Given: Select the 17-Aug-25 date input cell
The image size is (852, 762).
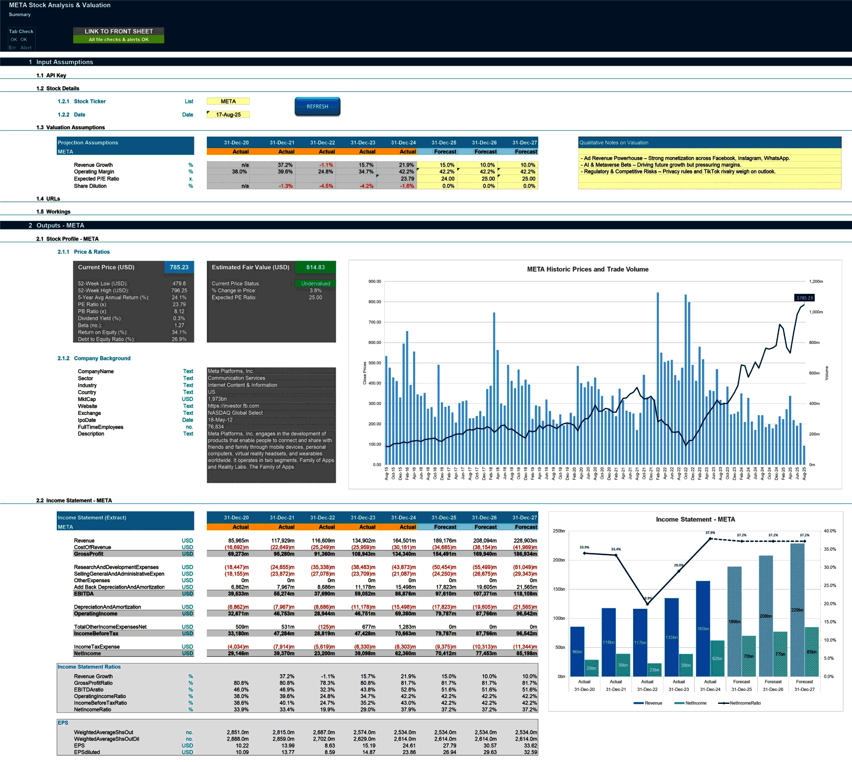Looking at the screenshot, I should tap(228, 114).
